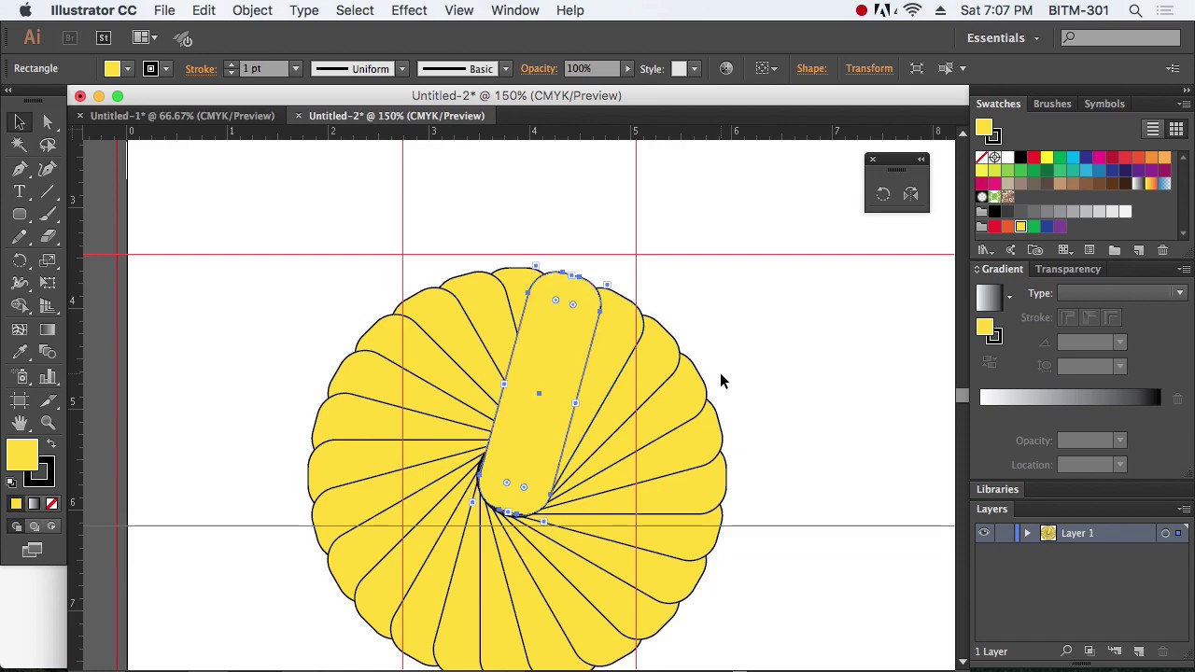Switch Swatches panel to list view

pos(1153,129)
